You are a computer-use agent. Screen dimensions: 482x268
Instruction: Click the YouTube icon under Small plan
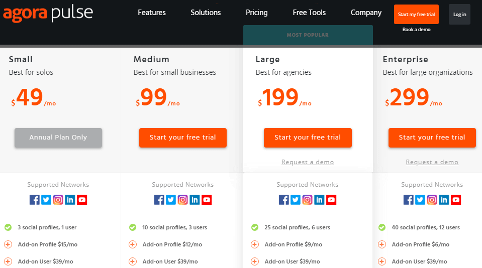(x=82, y=200)
